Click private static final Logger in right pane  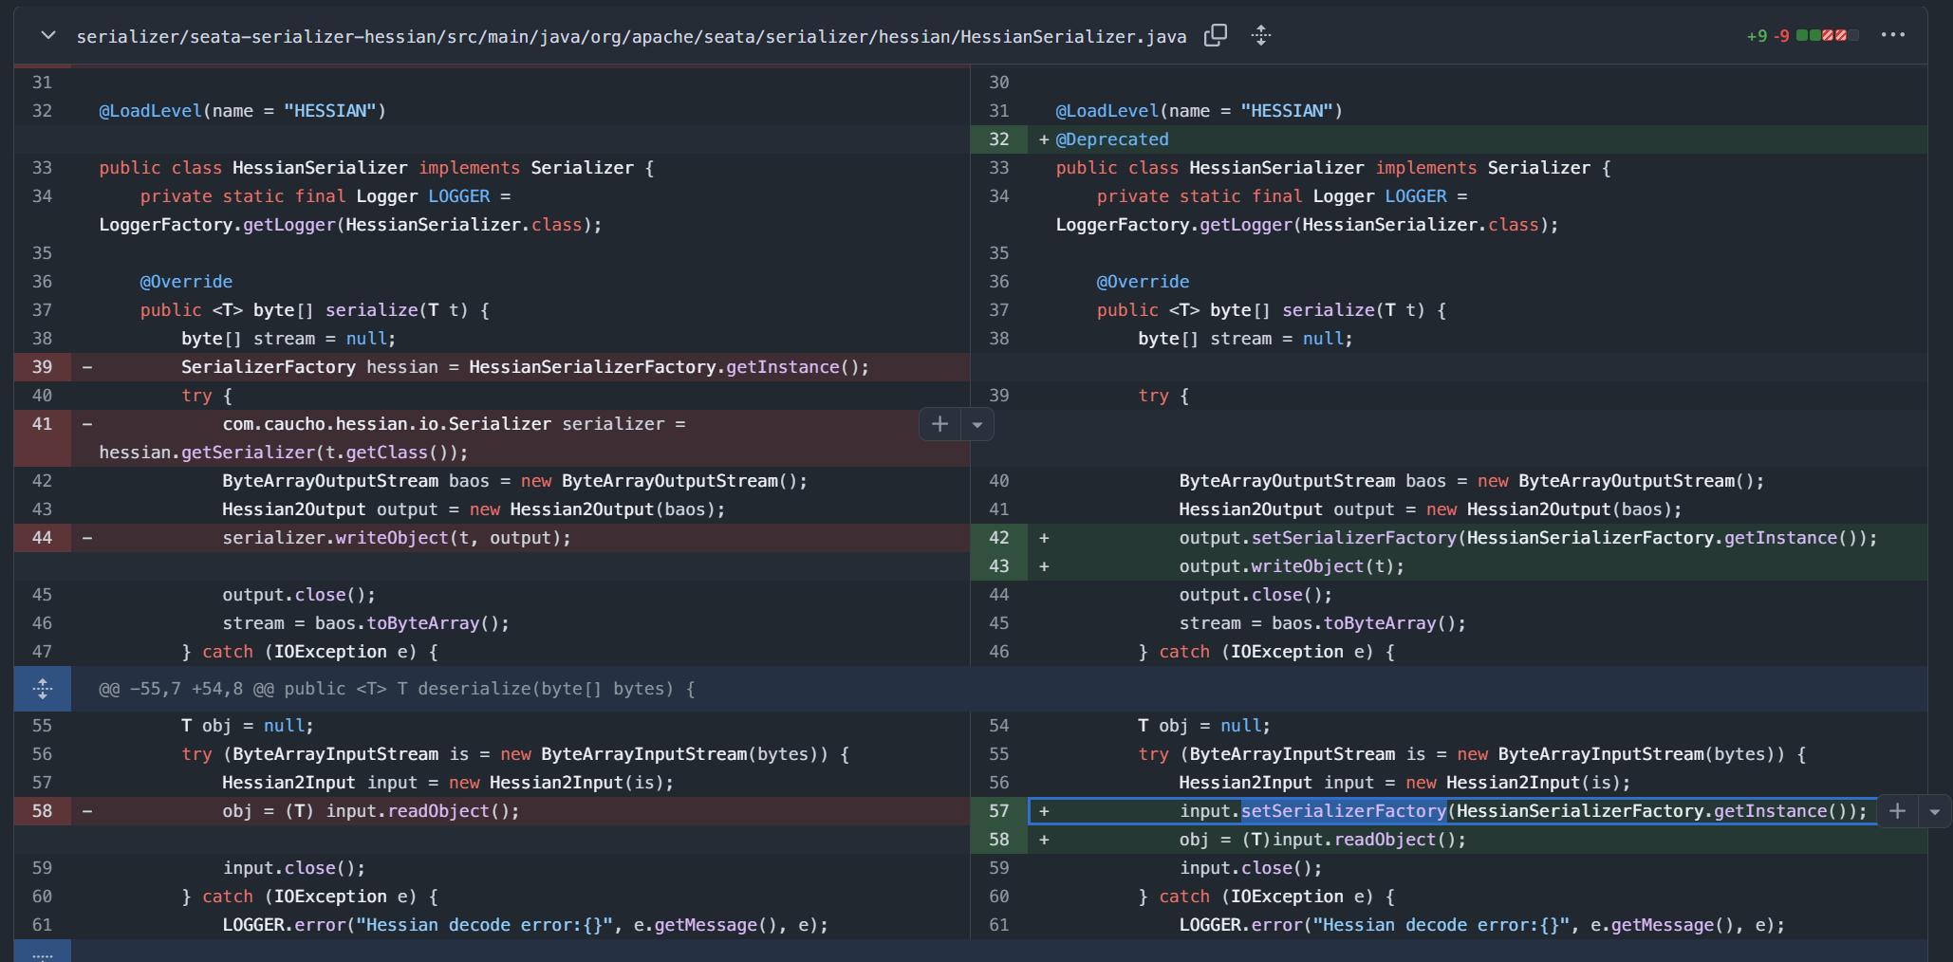tap(1282, 196)
